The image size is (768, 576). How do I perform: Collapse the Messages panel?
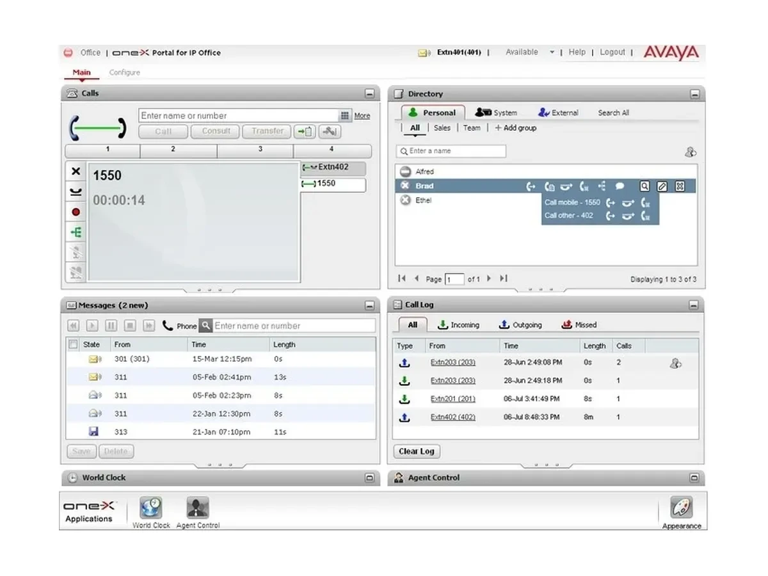[369, 306]
